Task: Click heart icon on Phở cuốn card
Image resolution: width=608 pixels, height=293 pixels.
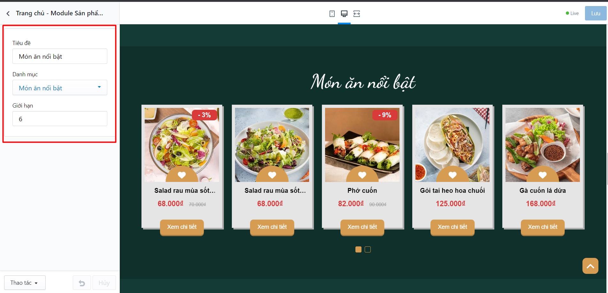Action: [x=362, y=175]
